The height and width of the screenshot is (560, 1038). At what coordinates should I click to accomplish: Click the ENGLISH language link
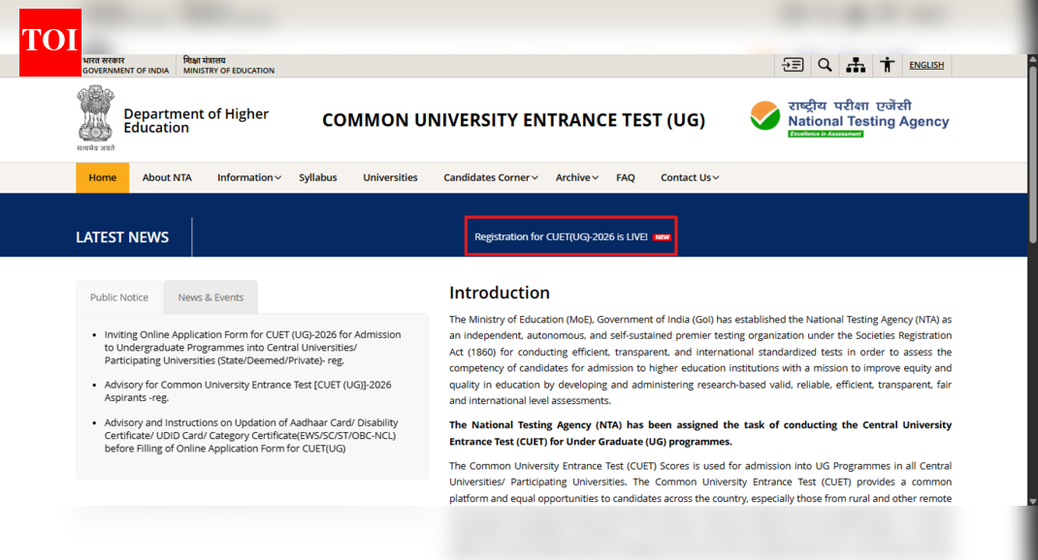(x=926, y=65)
